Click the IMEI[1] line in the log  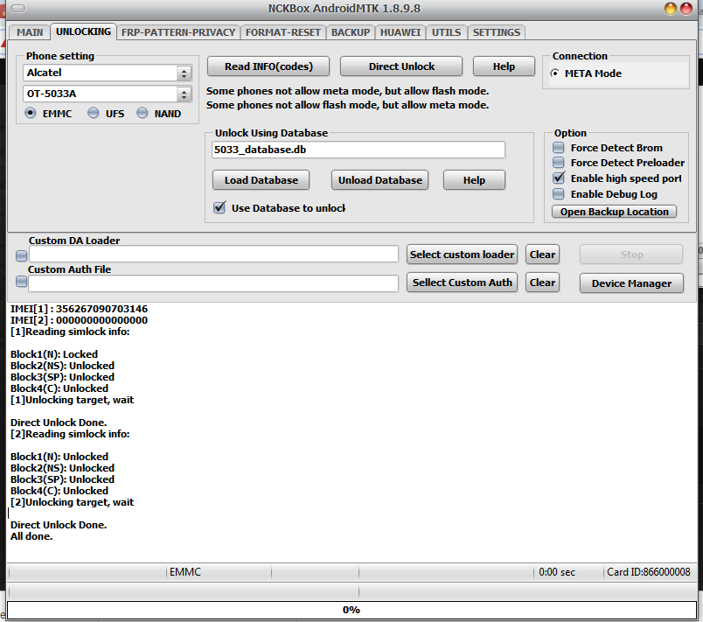tap(79, 309)
